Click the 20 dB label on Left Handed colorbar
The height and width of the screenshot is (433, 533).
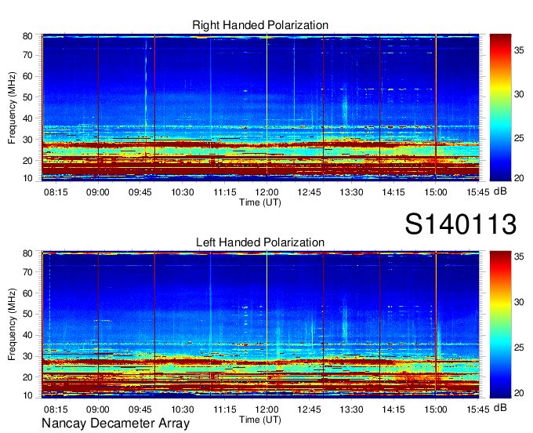519,394
